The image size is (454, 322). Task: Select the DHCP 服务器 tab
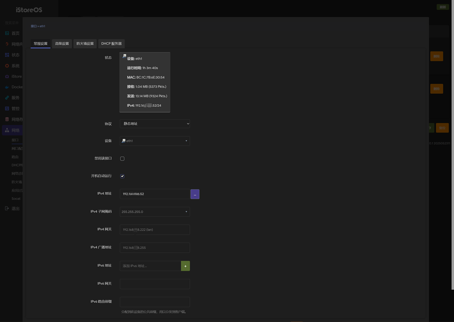pos(111,44)
